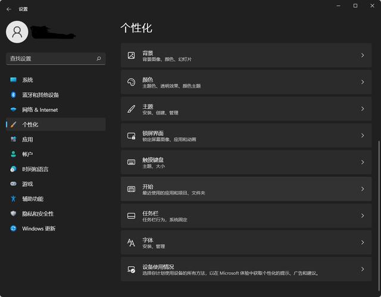Viewport: 381px width, 297px height.
Task: Click 任务栏行为, 系统固定 subtitle
Action: 165,220
